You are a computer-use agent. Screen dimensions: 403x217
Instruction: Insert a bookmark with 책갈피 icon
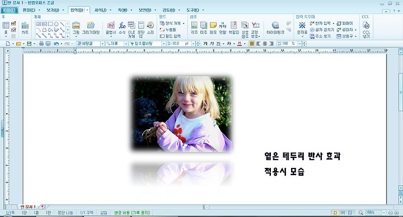[233, 28]
